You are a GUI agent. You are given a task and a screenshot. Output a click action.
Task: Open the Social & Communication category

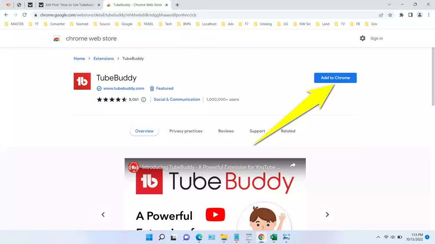tap(177, 99)
